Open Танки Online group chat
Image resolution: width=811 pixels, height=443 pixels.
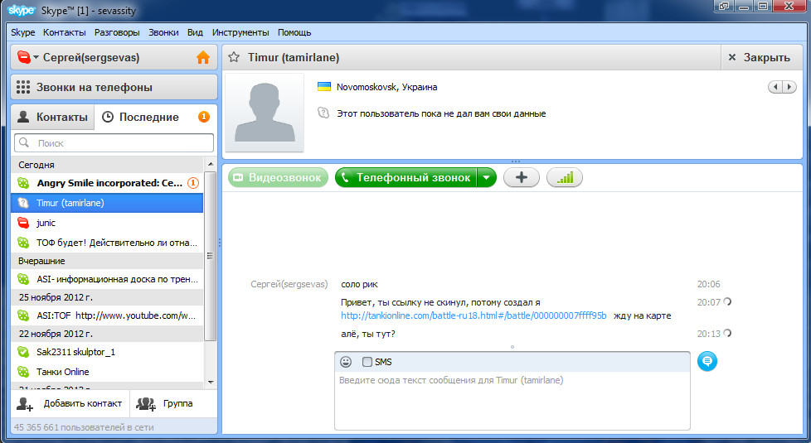[x=106, y=372]
